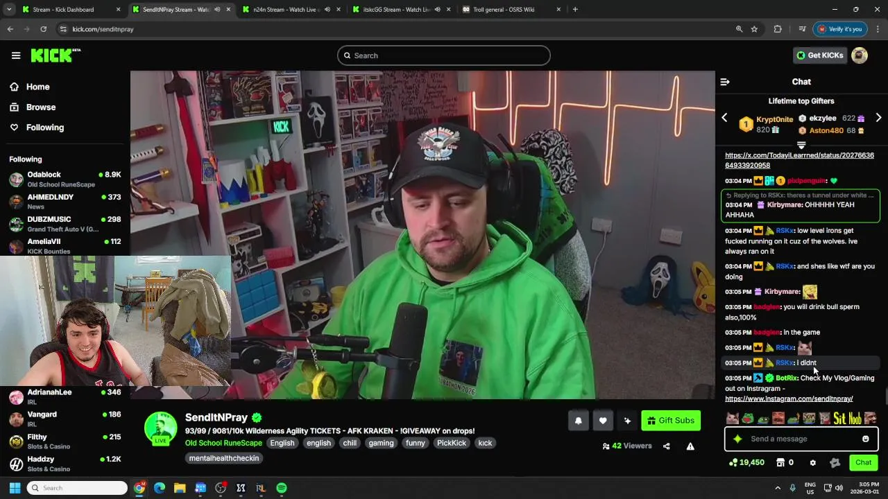Open Windows Start menu
Screen dimensions: 888x499
[15, 488]
